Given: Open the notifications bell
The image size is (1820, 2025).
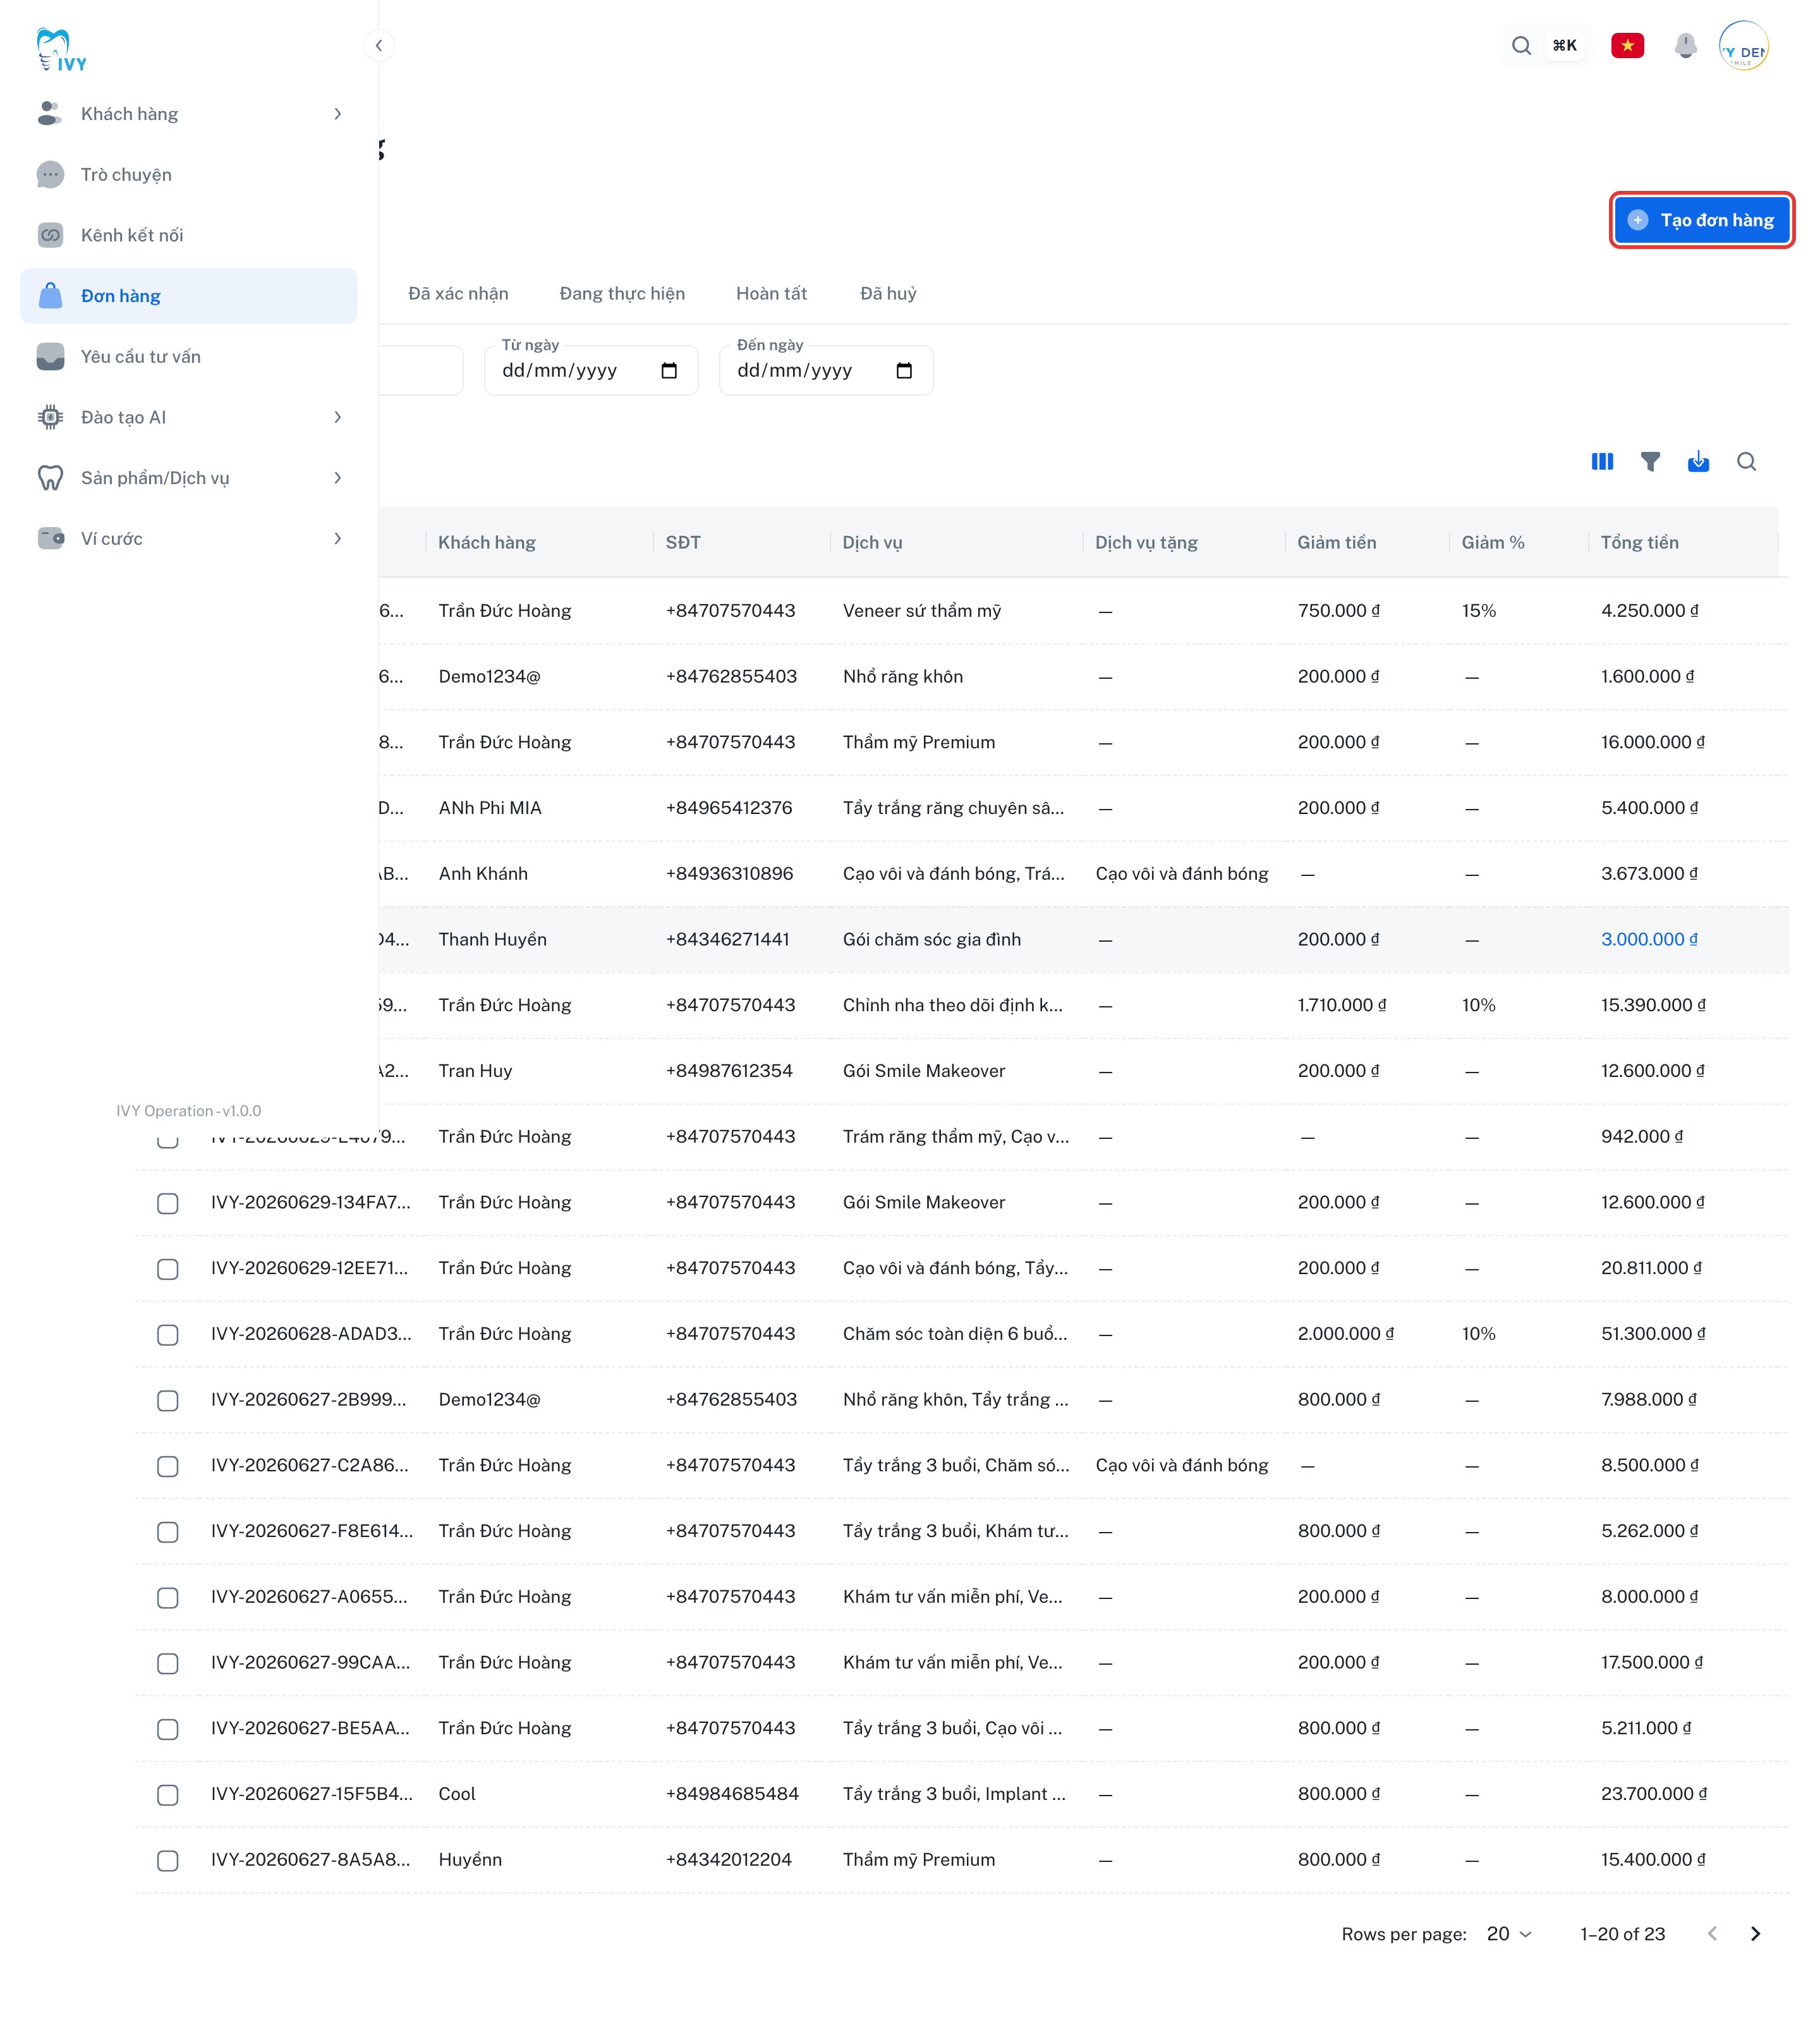Looking at the screenshot, I should (x=1685, y=45).
